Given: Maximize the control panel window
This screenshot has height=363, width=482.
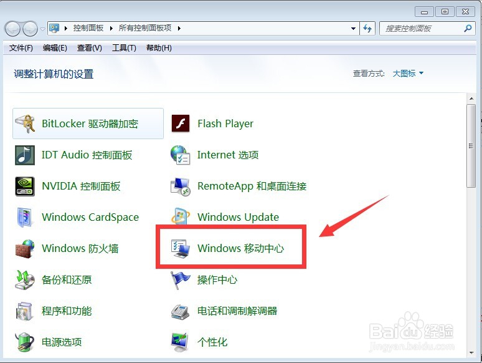Looking at the screenshot, I should coord(445,12).
